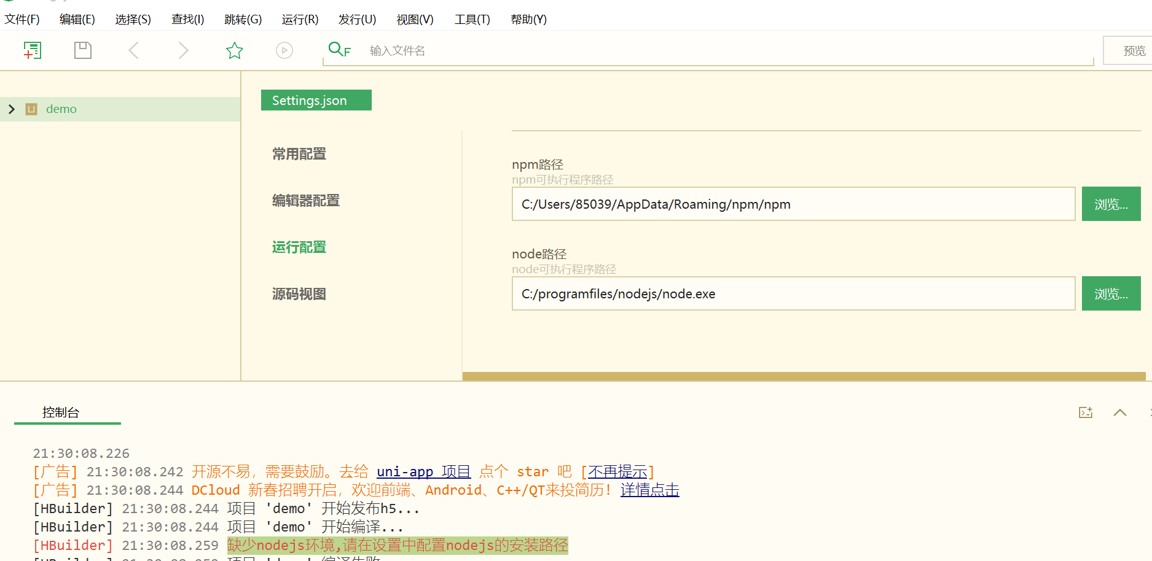Open the 发行(U) menu
Screen dimensions: 1152x561
pos(358,20)
